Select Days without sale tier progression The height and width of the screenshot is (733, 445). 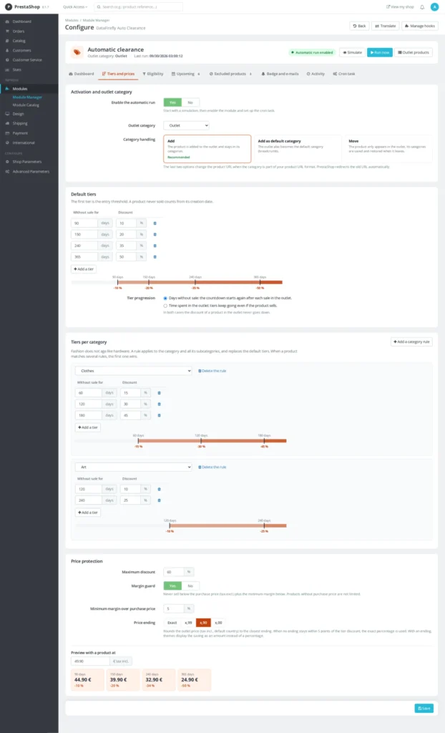pyautogui.click(x=165, y=298)
